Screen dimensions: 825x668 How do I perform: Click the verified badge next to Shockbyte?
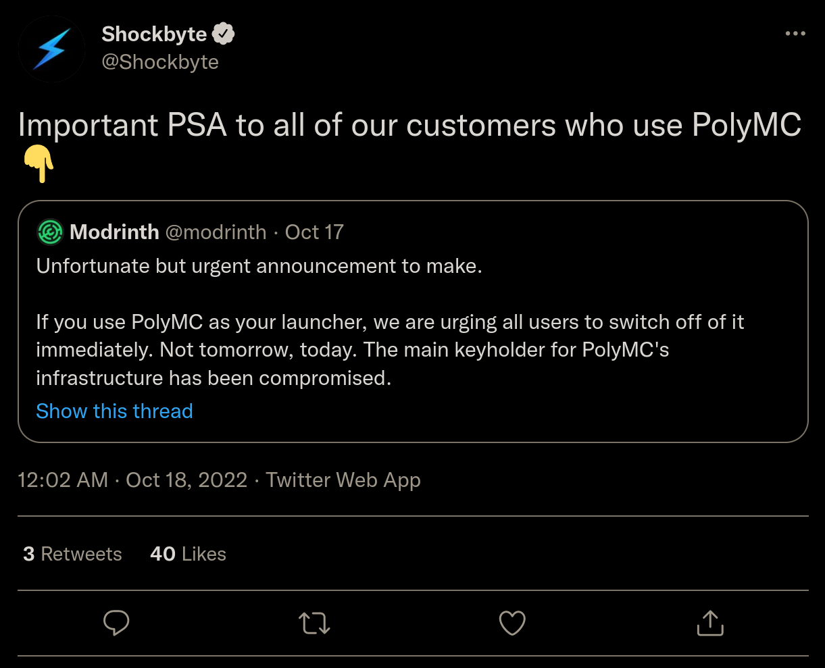[224, 34]
